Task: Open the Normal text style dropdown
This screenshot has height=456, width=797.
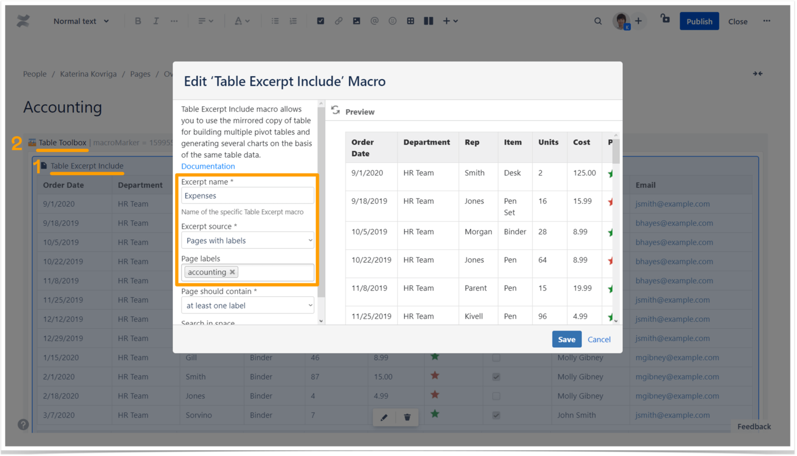Action: pyautogui.click(x=80, y=21)
